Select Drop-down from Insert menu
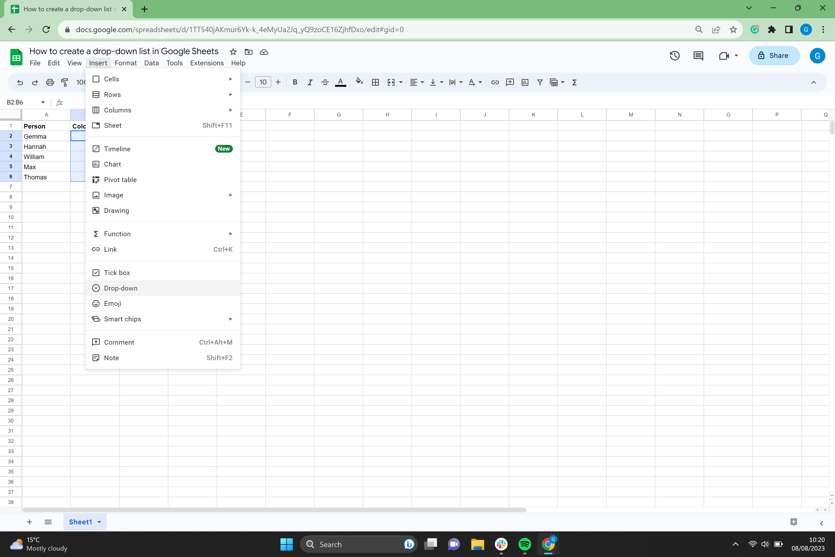The image size is (835, 557). tap(120, 288)
